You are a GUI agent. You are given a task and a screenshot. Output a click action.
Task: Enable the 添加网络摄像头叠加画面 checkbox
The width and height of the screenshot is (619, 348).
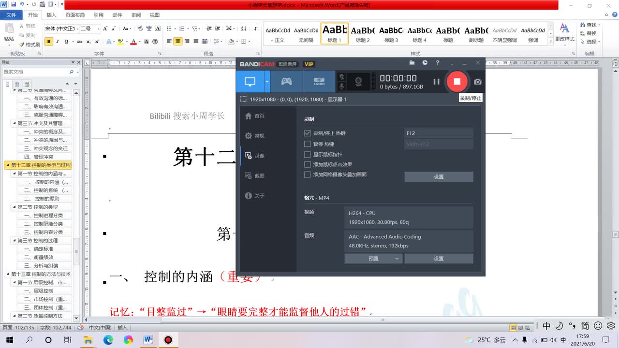tap(307, 174)
